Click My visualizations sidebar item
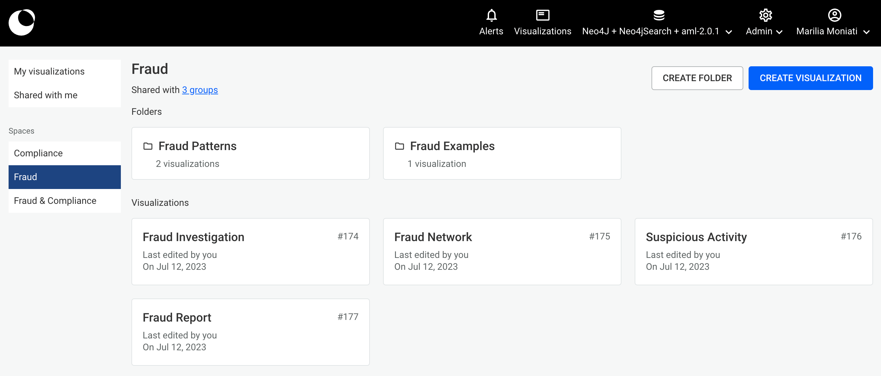This screenshot has width=881, height=376. [x=50, y=71]
